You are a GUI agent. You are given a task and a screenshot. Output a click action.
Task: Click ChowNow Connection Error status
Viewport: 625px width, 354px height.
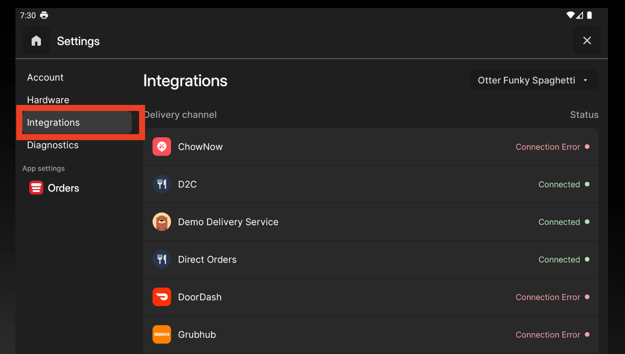point(548,147)
